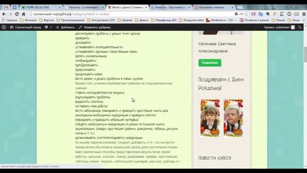
Task: Click Изменить рубрику in admin bar
Action: pos(95,27)
